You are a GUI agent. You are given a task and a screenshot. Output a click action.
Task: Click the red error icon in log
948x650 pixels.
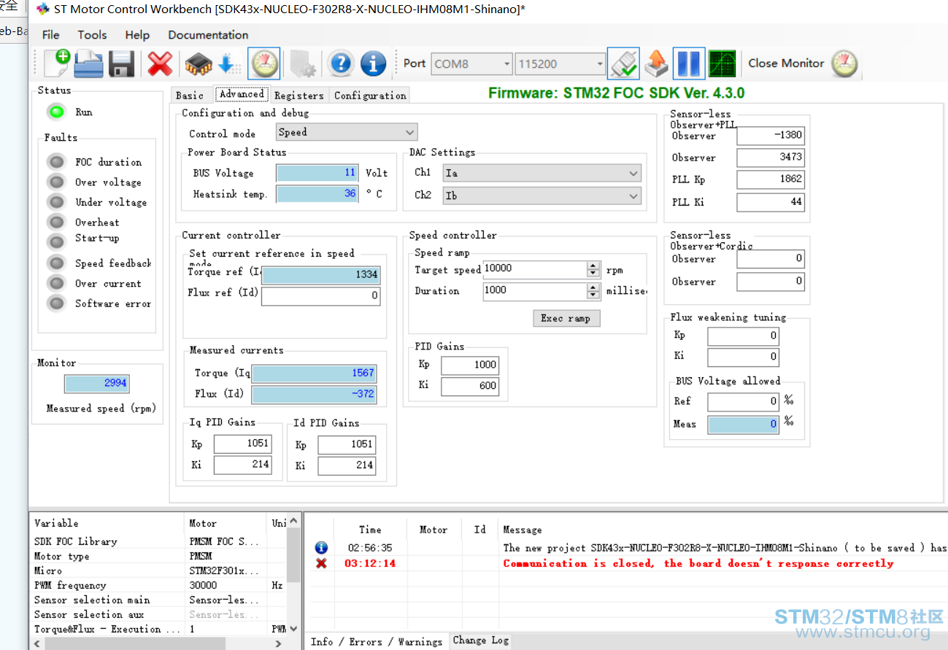(x=321, y=563)
